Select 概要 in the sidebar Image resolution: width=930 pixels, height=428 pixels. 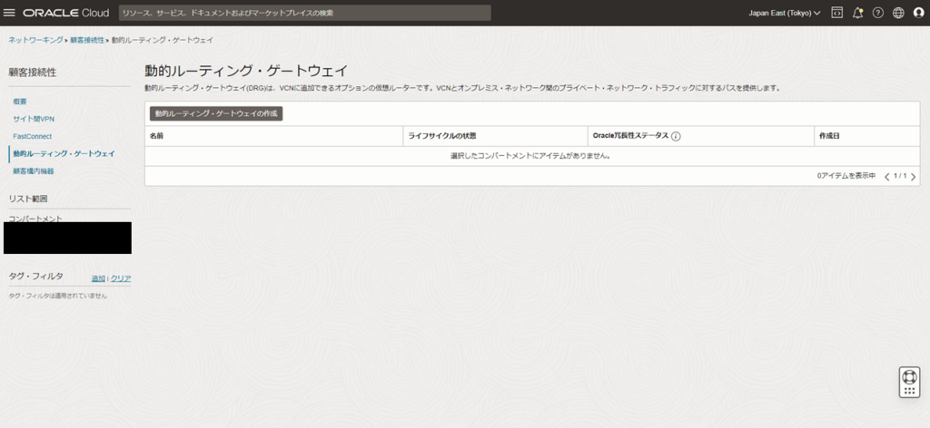(20, 102)
